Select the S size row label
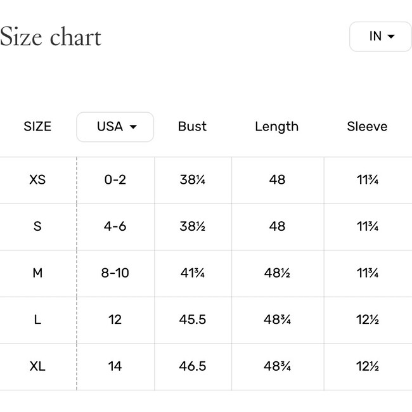The width and height of the screenshot is (412, 412). pyautogui.click(x=37, y=226)
